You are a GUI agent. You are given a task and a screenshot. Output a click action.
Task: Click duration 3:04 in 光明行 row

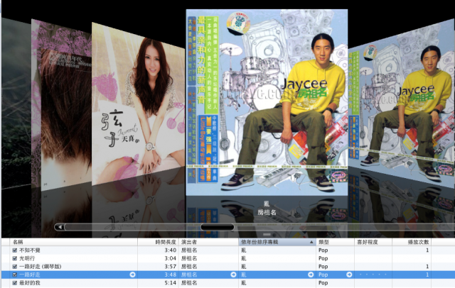coord(171,258)
